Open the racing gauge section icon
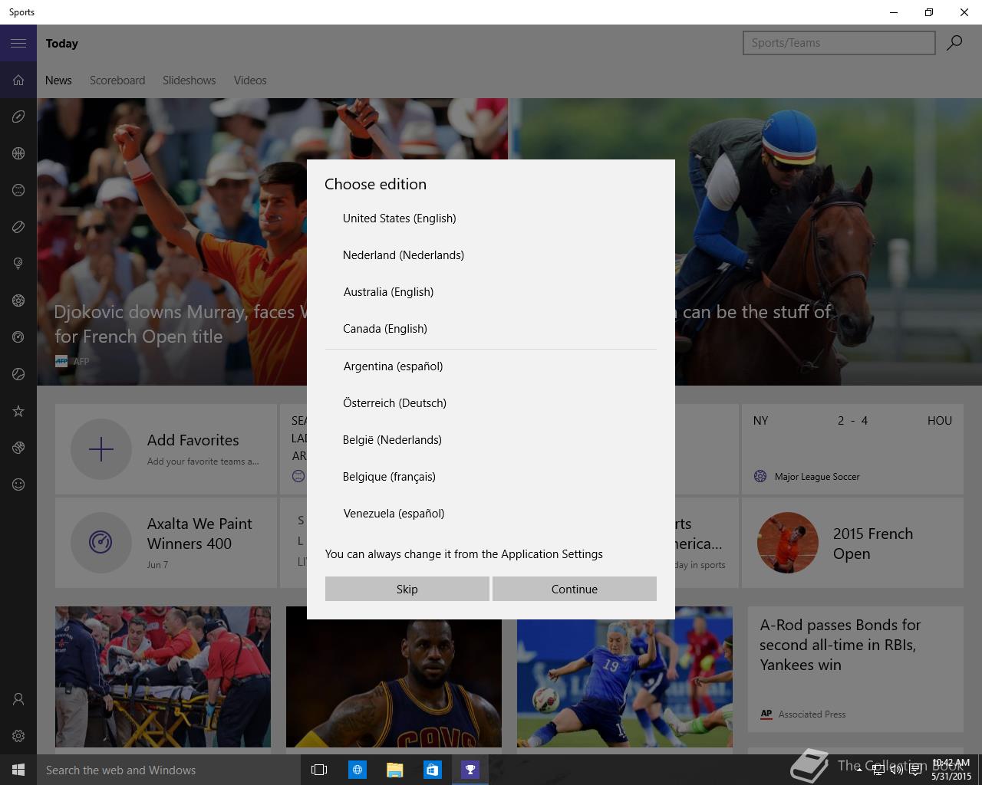The image size is (982, 785). point(18,337)
